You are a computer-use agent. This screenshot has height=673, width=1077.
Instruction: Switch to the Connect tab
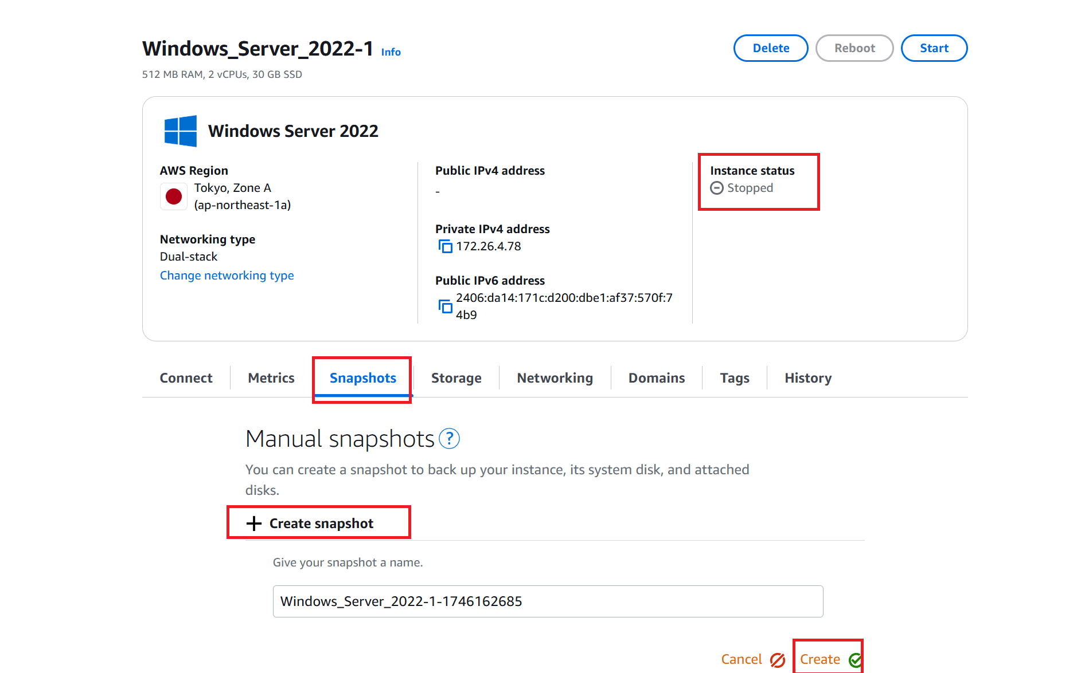click(x=186, y=378)
